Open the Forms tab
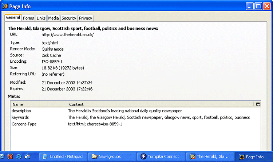 coord(28,18)
